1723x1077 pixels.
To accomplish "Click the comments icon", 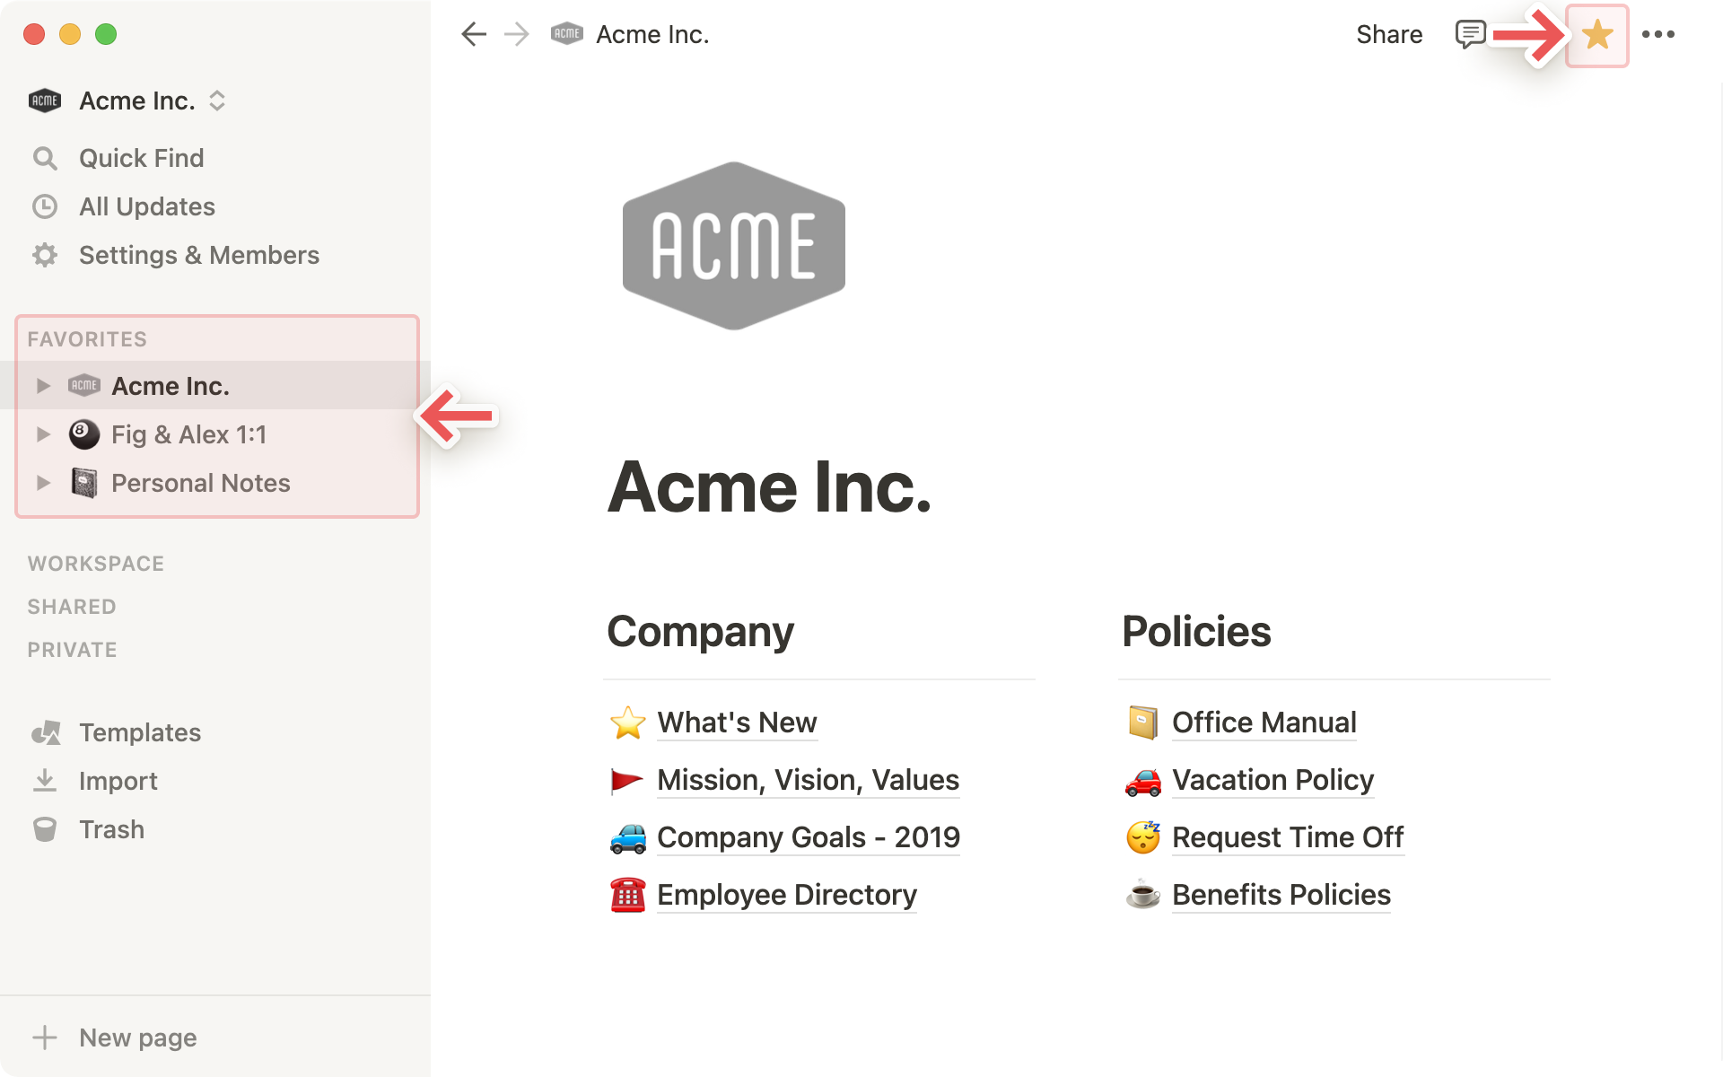I will pos(1469,35).
